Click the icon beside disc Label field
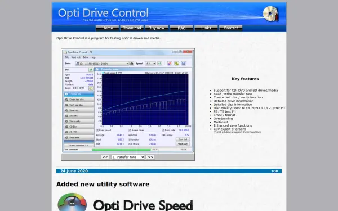Viewport: 338px width, 211px height. pos(91,88)
